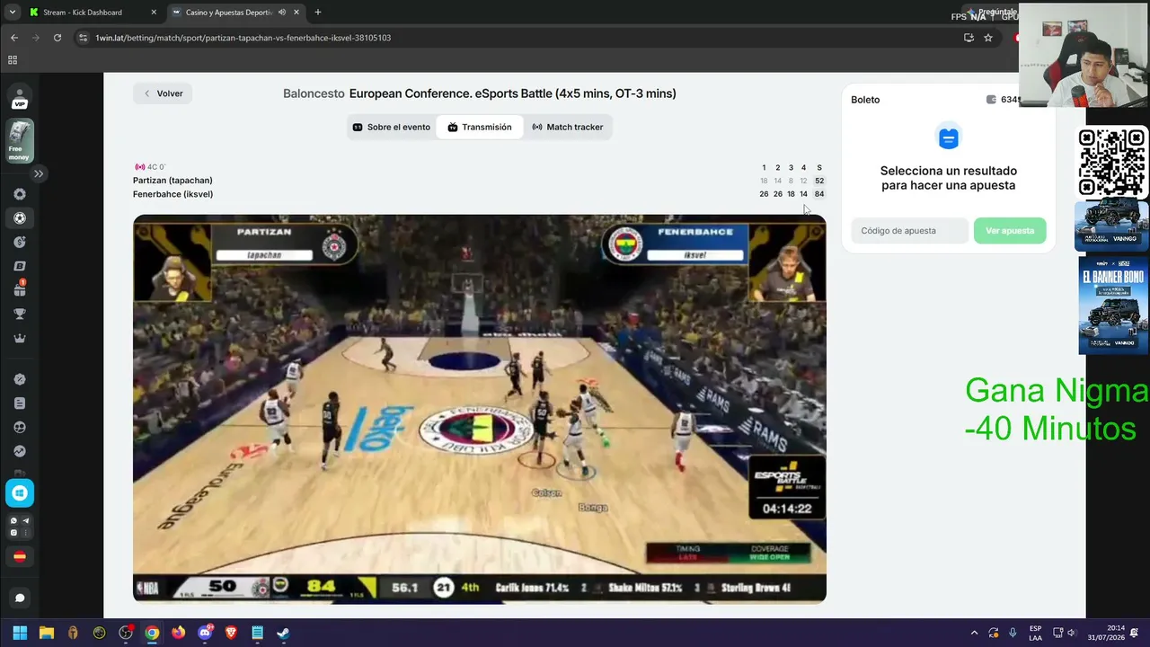
Task: Bookmark this page with the star icon
Action: point(988,38)
